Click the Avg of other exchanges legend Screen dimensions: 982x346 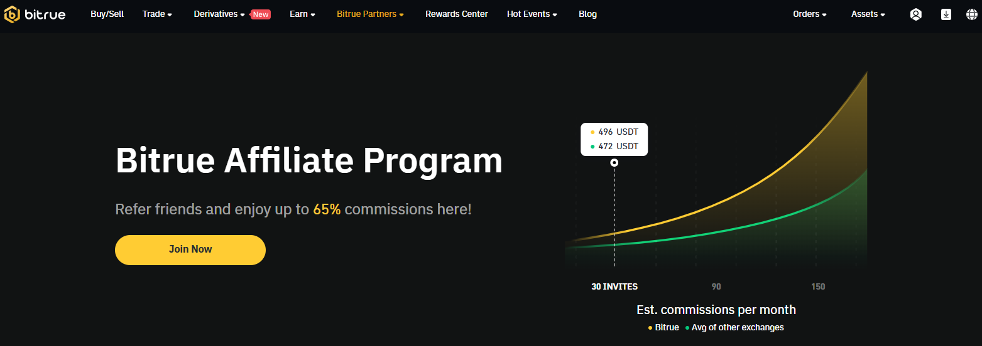(x=734, y=327)
